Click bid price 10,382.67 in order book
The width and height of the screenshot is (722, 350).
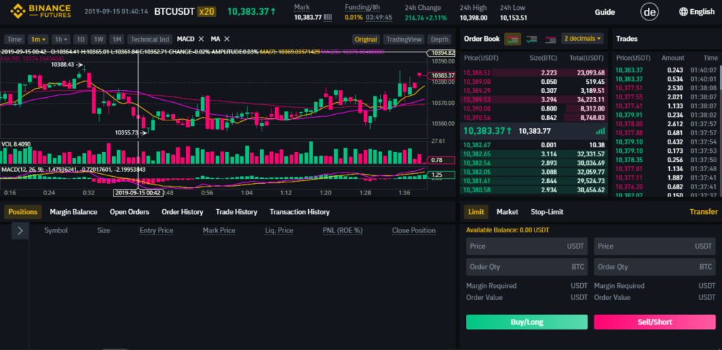(x=477, y=145)
